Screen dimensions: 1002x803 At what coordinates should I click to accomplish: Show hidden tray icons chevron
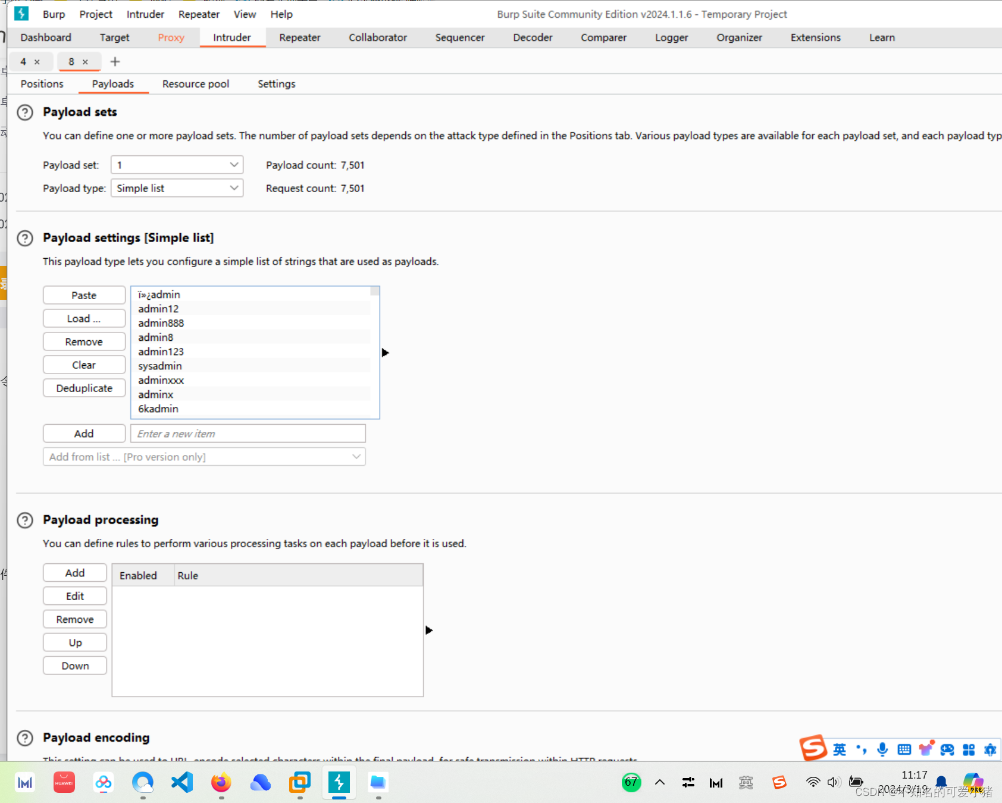(660, 782)
